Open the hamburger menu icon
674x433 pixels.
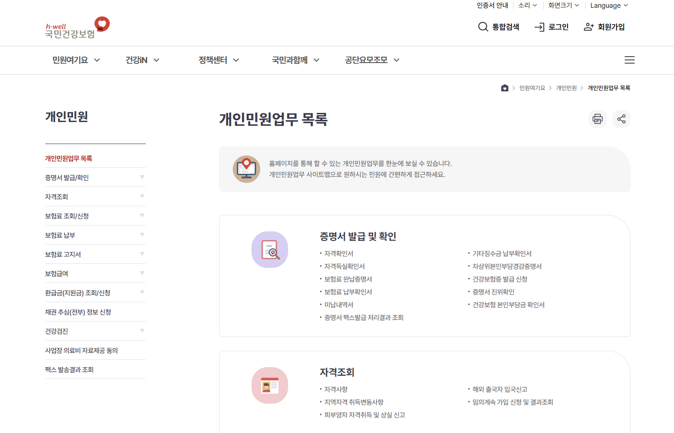630,60
